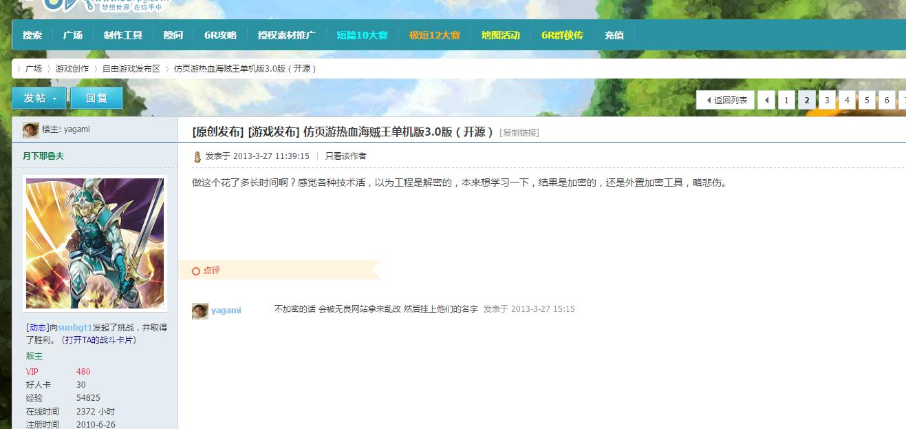The width and height of the screenshot is (906, 429).
Task: Click small avatar next to 楼主: yagami
Action: (30, 130)
